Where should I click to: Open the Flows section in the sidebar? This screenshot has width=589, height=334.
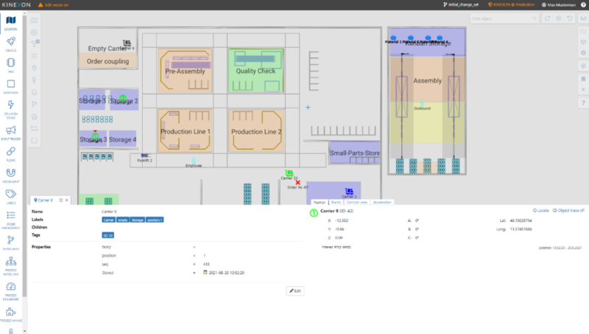click(11, 153)
